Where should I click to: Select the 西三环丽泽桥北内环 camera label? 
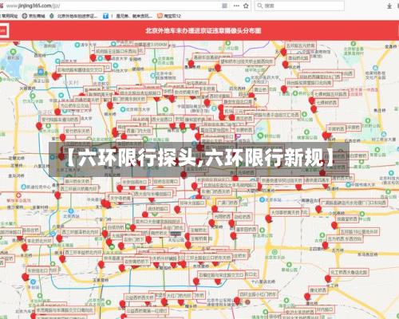[x=80, y=232]
